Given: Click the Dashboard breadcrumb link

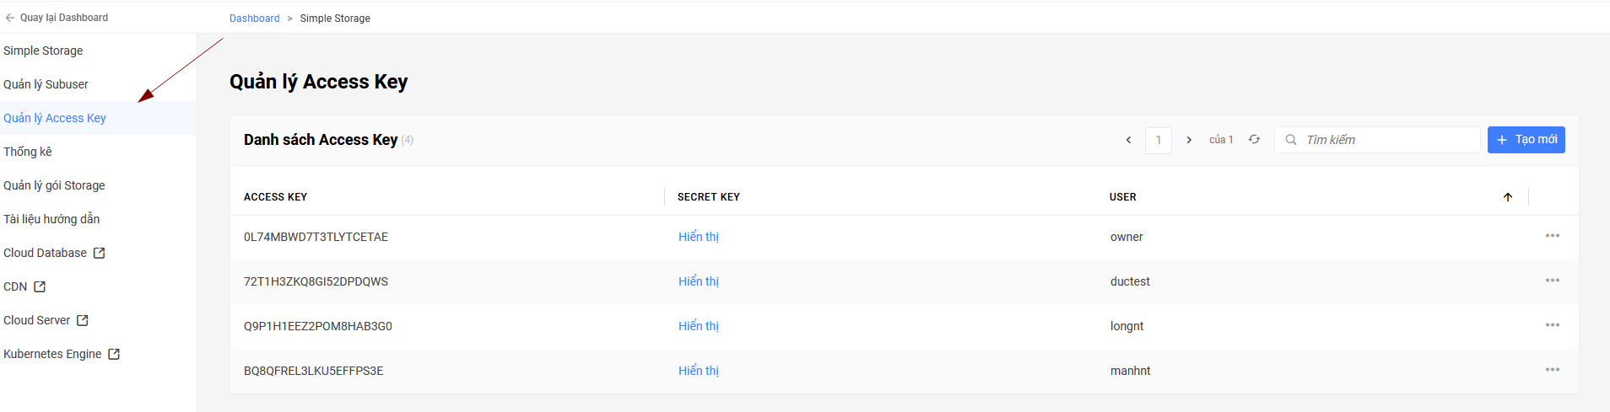Looking at the screenshot, I should coord(254,19).
